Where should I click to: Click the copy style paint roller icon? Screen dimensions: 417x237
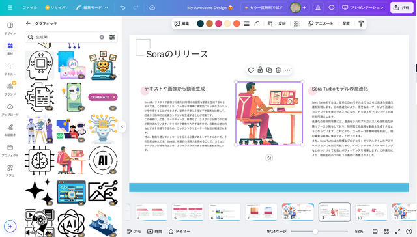point(361,23)
